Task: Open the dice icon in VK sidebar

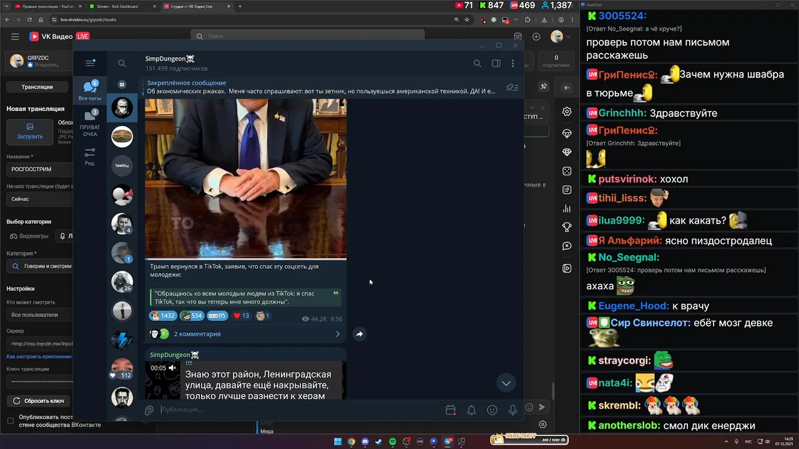Action: (x=567, y=171)
